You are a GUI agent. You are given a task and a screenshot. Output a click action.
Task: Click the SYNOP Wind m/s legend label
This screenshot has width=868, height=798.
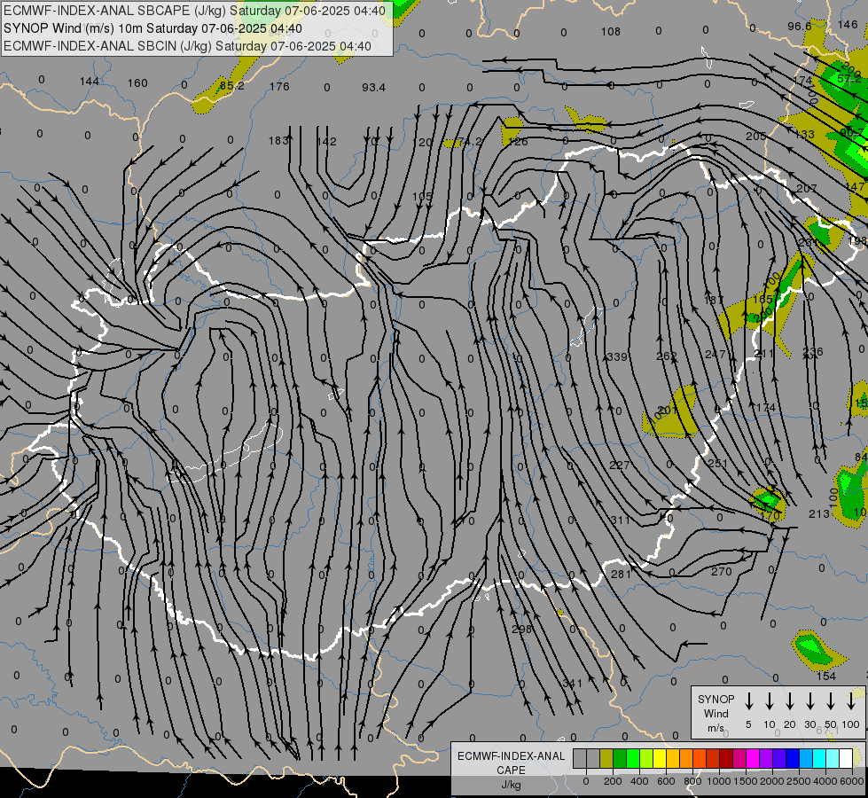(716, 713)
